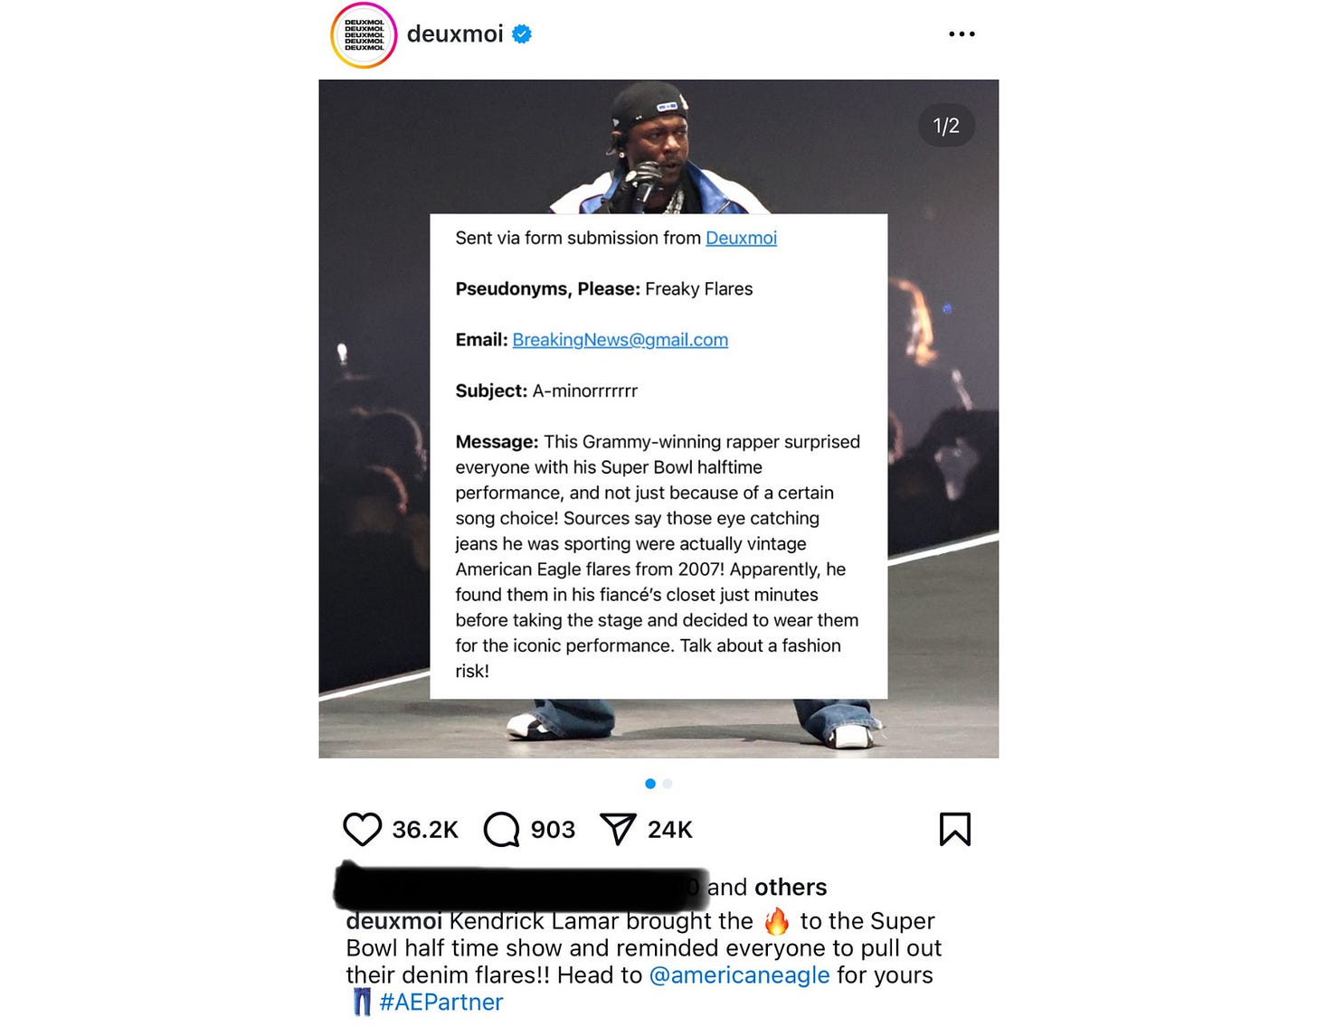Click the BreakingNews@gmail.com email link

pyautogui.click(x=620, y=340)
